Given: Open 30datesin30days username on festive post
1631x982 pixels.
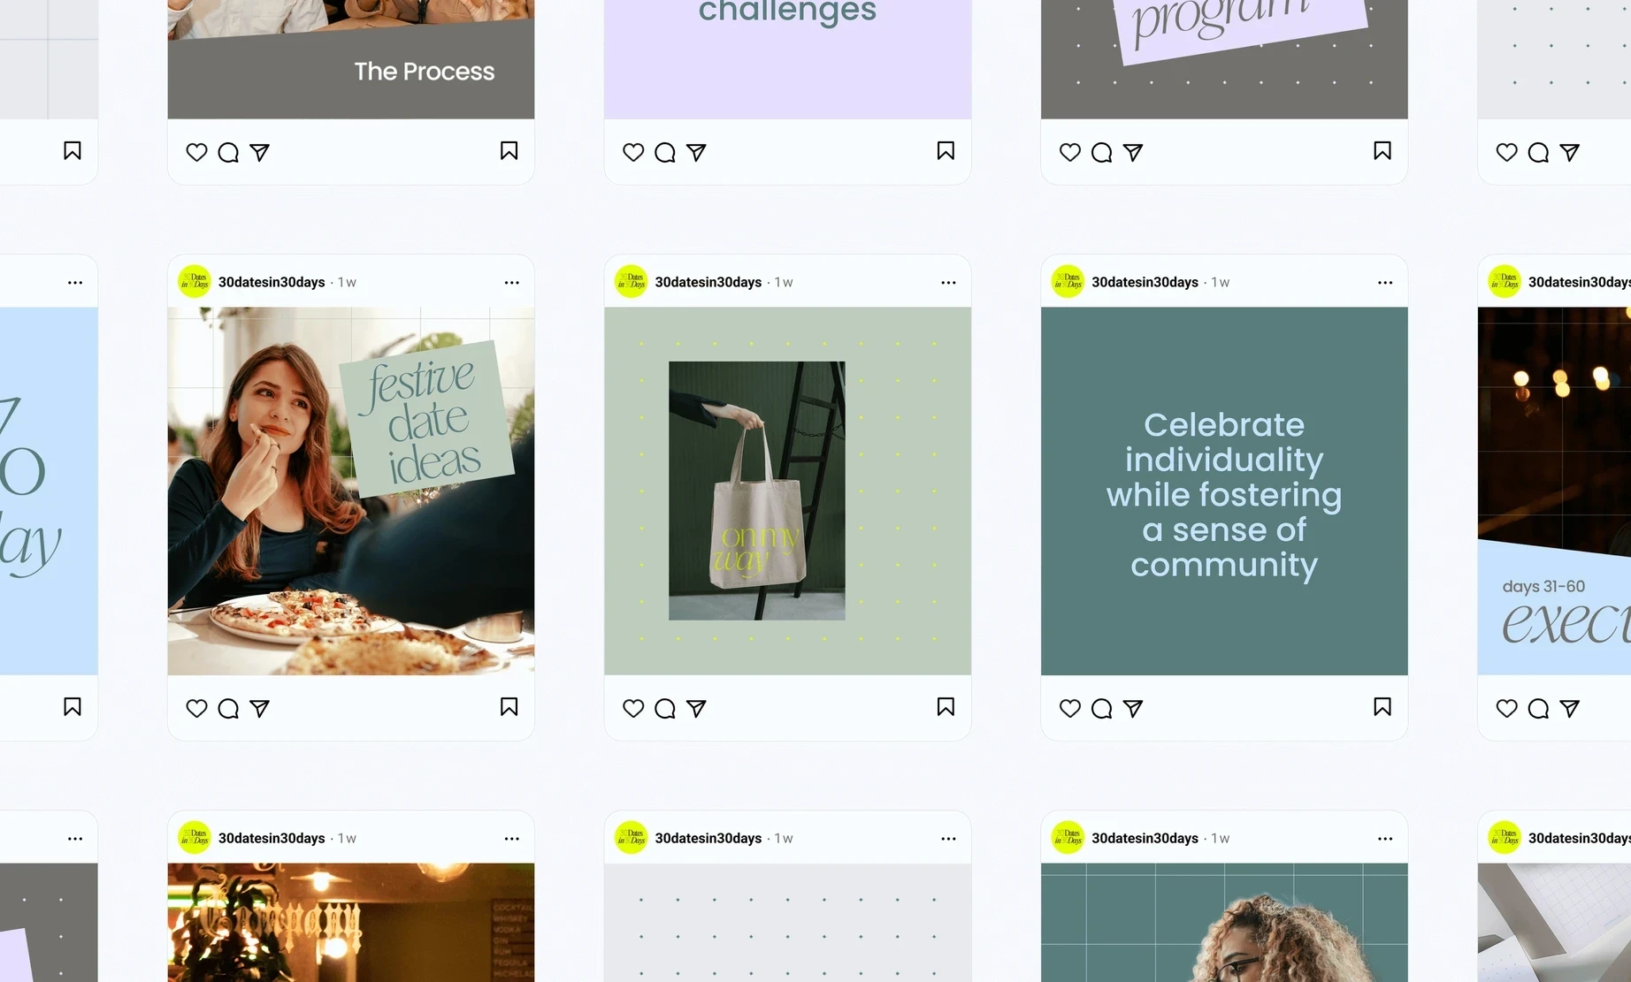Looking at the screenshot, I should tap(272, 282).
